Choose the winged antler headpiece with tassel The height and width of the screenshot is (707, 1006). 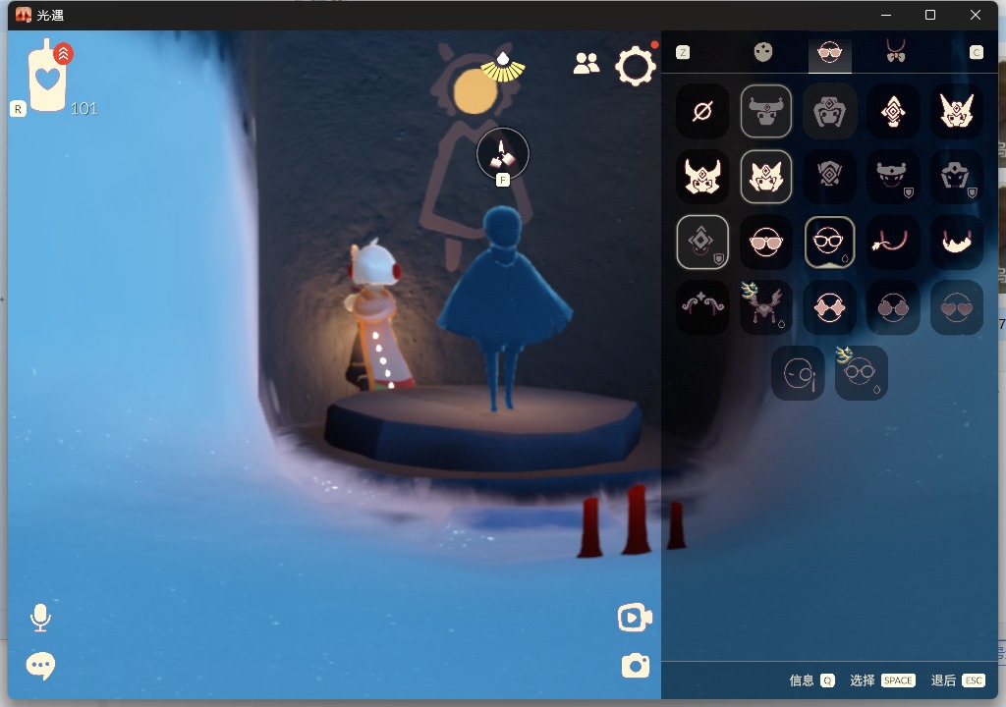point(765,307)
